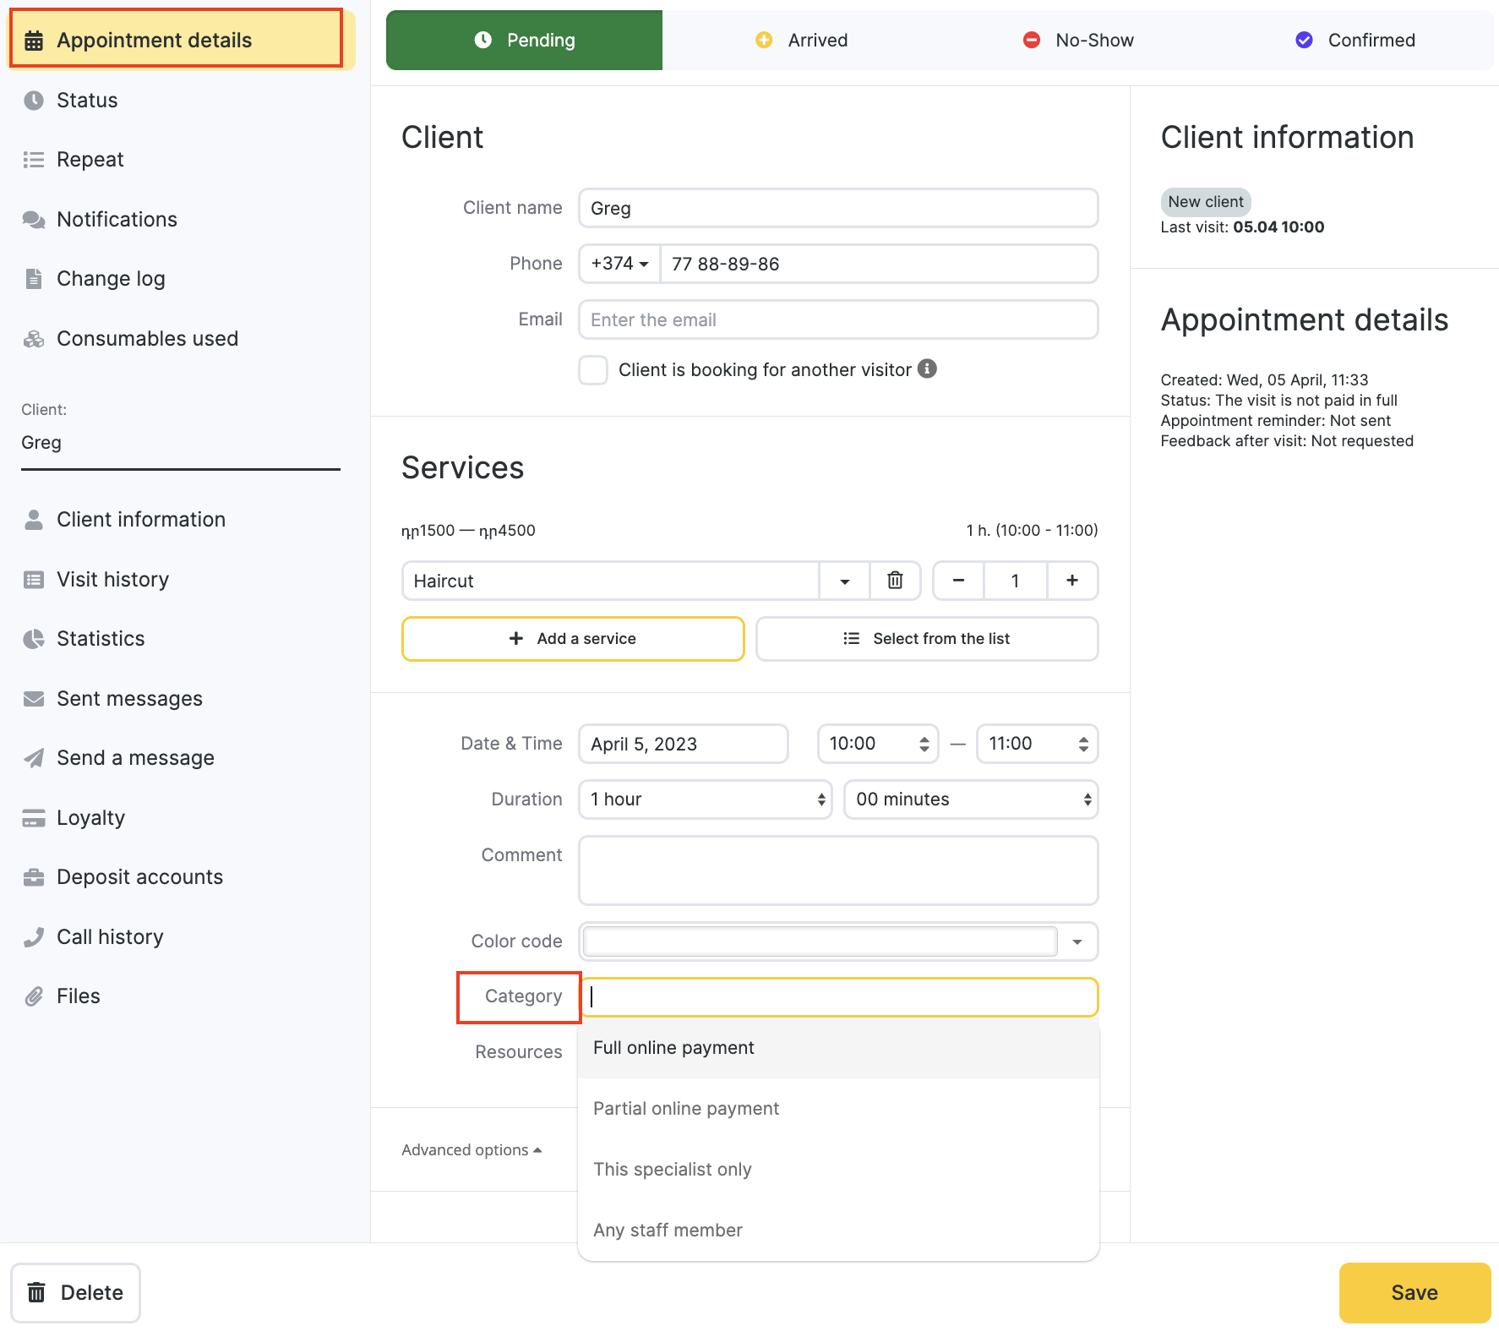Screen dimensions: 1499x1337
Task: Decrease Haircut quantity with minus button
Action: pos(958,581)
